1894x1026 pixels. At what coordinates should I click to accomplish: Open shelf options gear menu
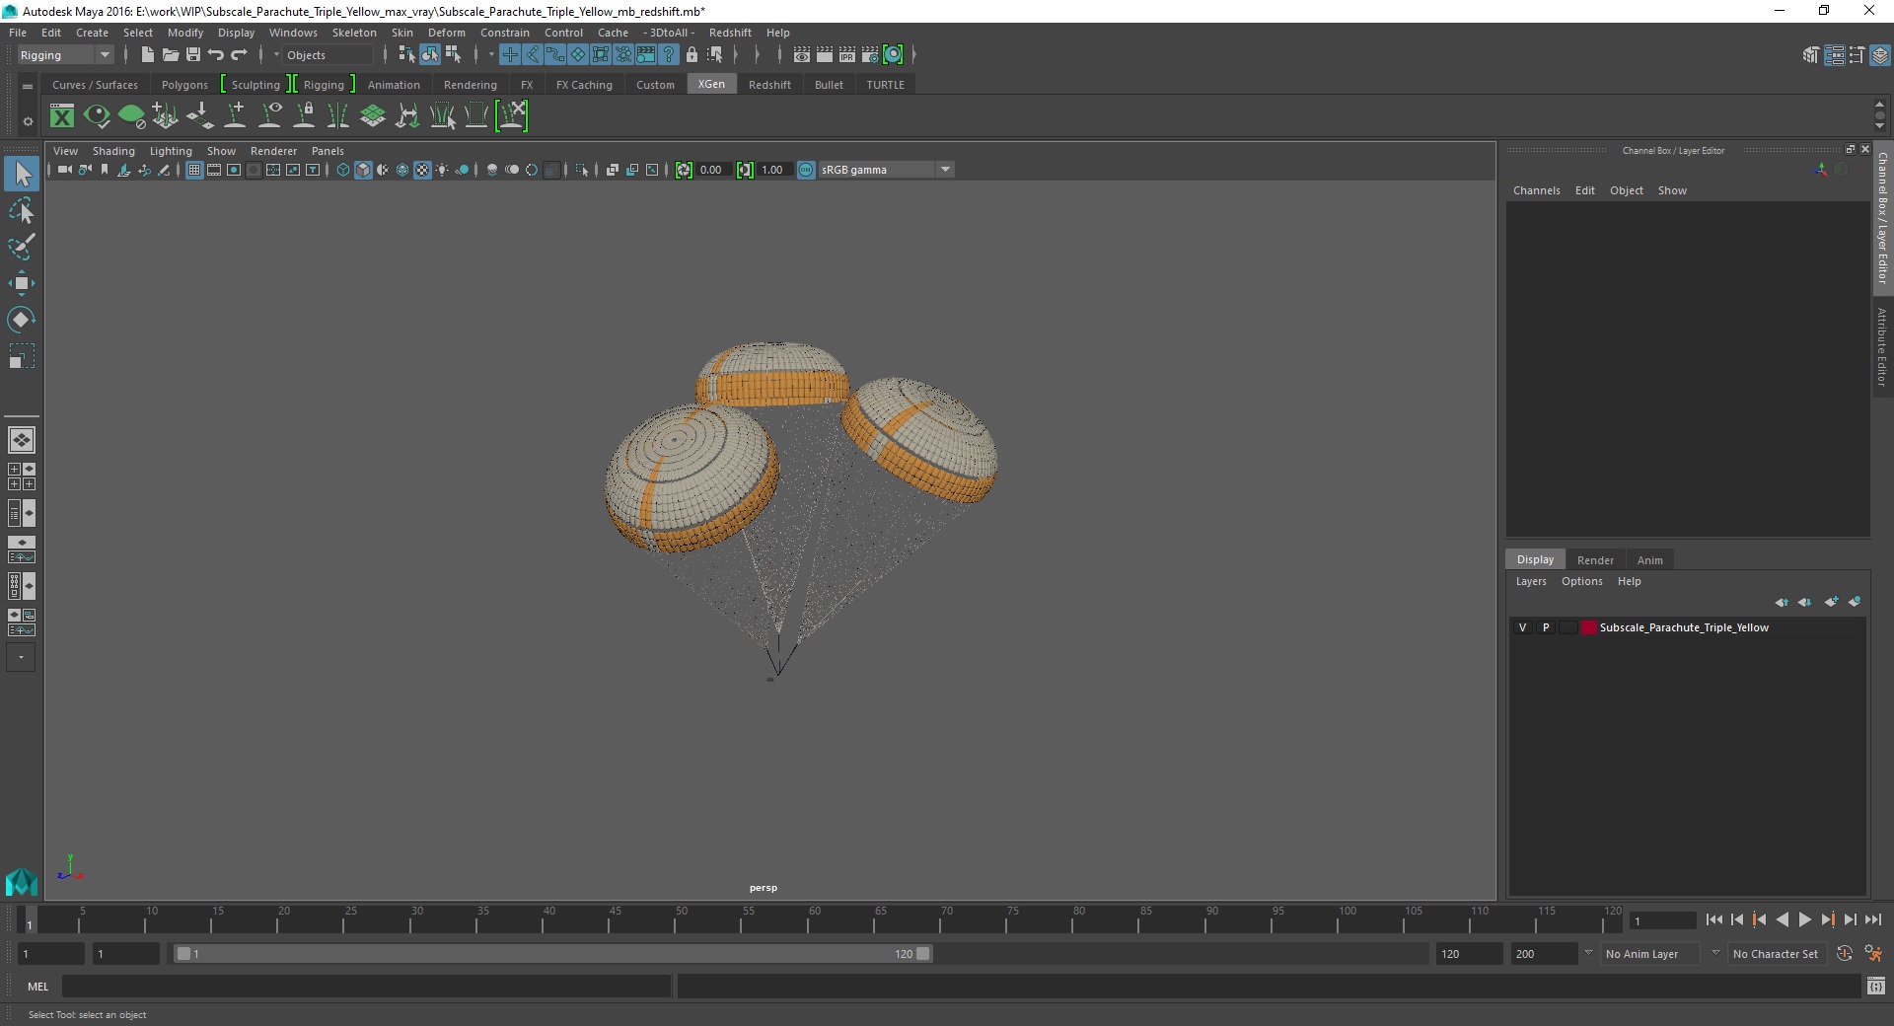tap(28, 121)
